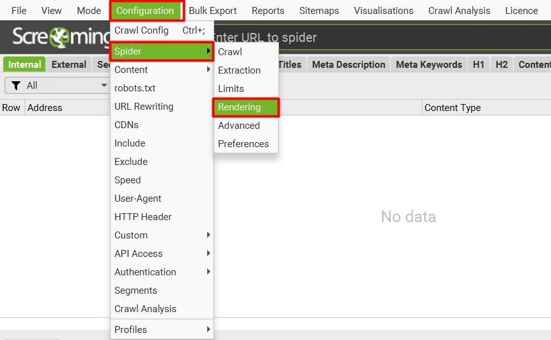Screen dimensions: 551x340
Task: Select User-Agent in the Configuration menu
Action: [138, 199]
